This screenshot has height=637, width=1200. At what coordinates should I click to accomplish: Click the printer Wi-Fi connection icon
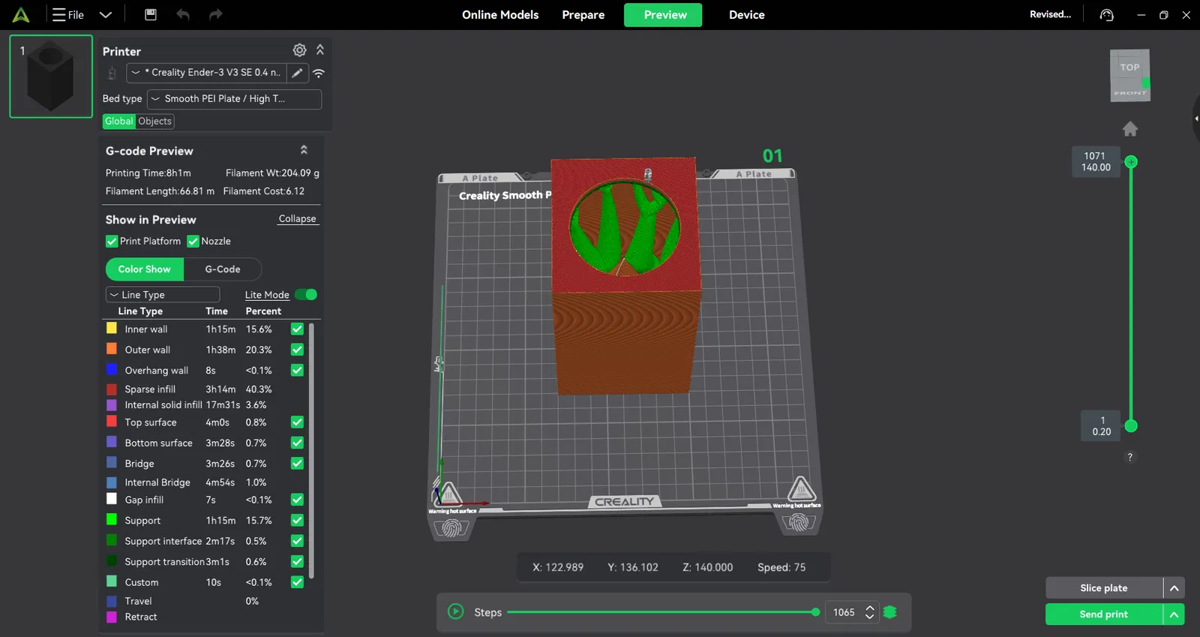coord(319,73)
